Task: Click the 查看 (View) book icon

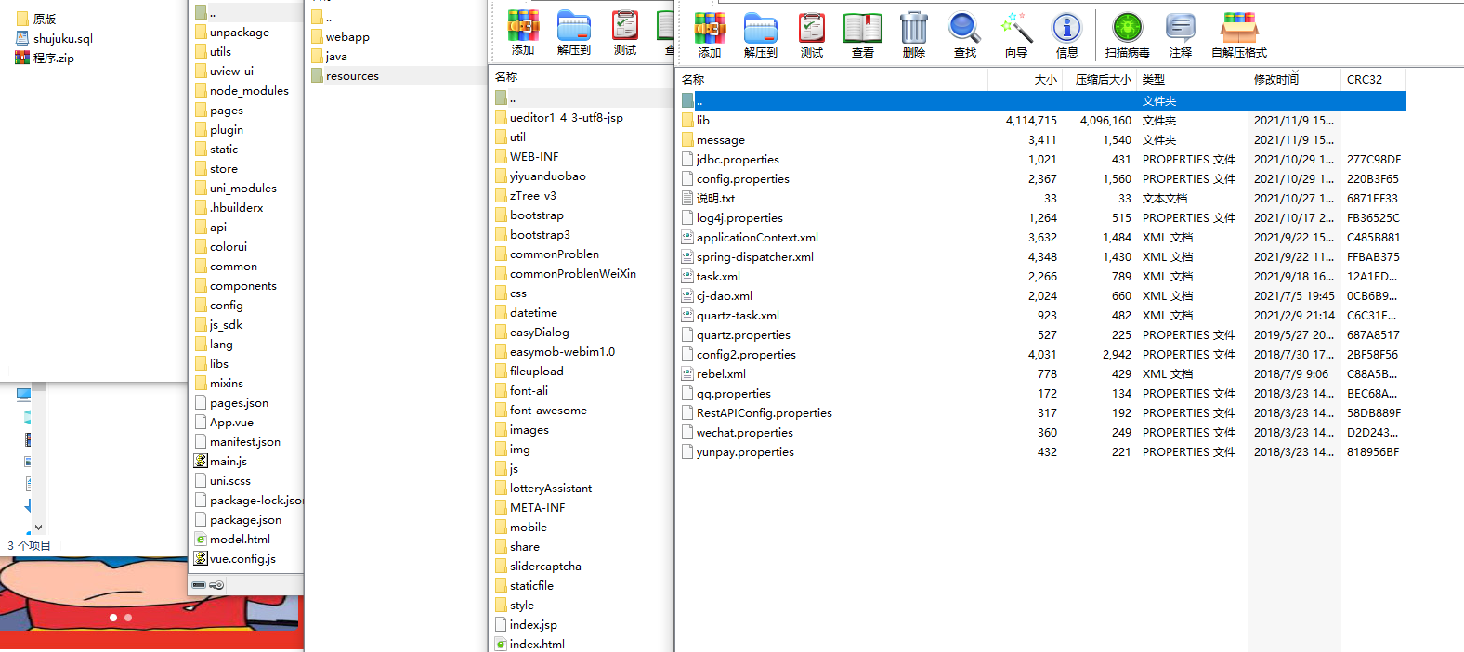Action: tap(862, 34)
